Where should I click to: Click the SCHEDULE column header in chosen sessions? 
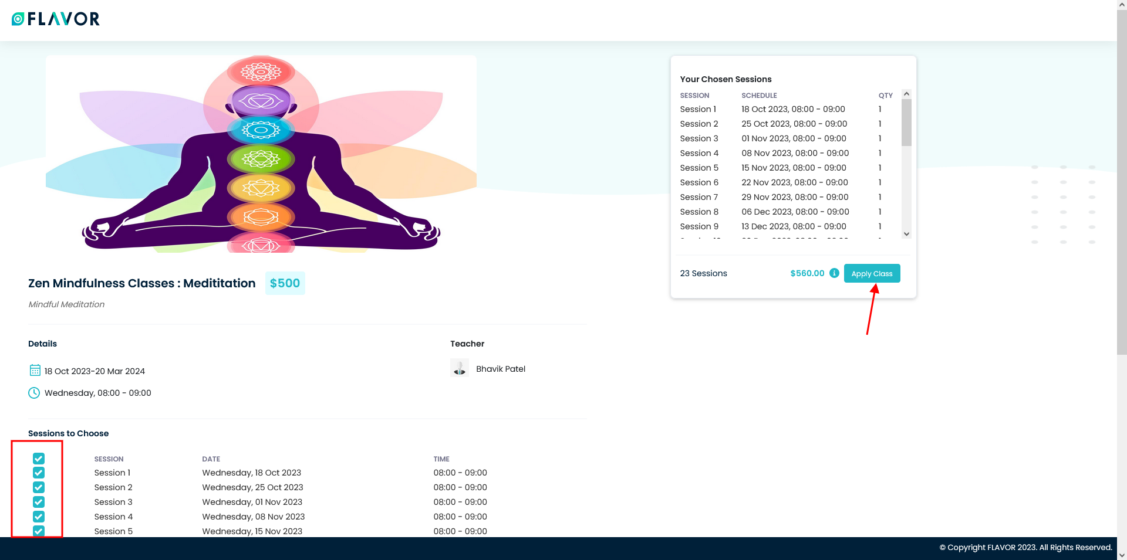(759, 96)
